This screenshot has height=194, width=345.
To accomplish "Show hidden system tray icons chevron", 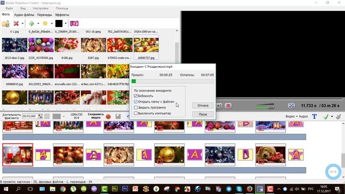I will [x=279, y=189].
